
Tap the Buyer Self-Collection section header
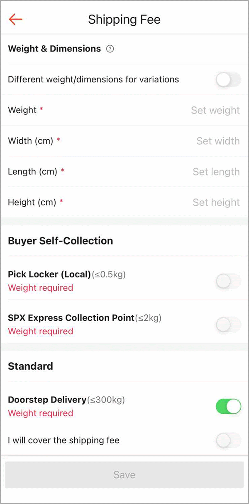click(x=60, y=241)
